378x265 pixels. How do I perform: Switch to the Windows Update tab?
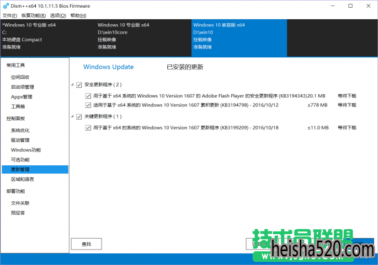coord(108,67)
